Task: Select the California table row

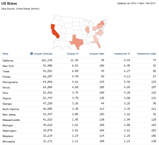Action: coord(8,61)
